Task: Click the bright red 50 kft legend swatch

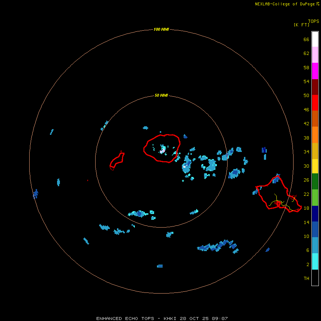Action: (x=315, y=103)
